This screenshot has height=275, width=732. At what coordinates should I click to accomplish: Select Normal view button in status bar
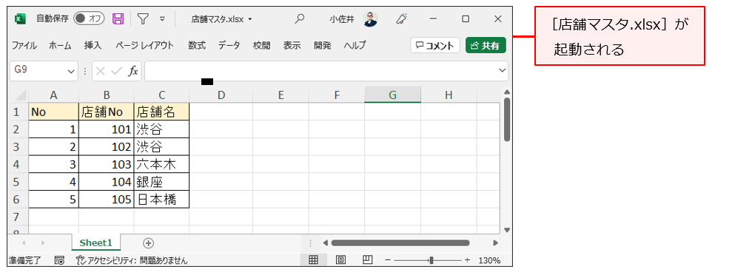pos(313,260)
